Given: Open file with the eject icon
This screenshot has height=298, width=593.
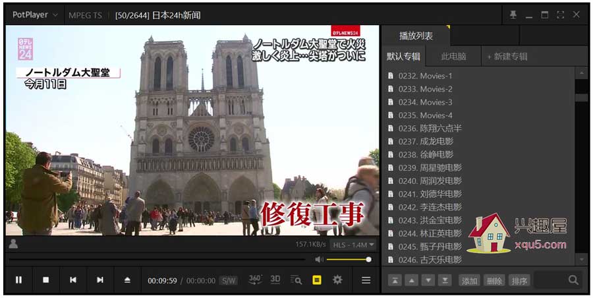Looking at the screenshot, I should tap(127, 280).
